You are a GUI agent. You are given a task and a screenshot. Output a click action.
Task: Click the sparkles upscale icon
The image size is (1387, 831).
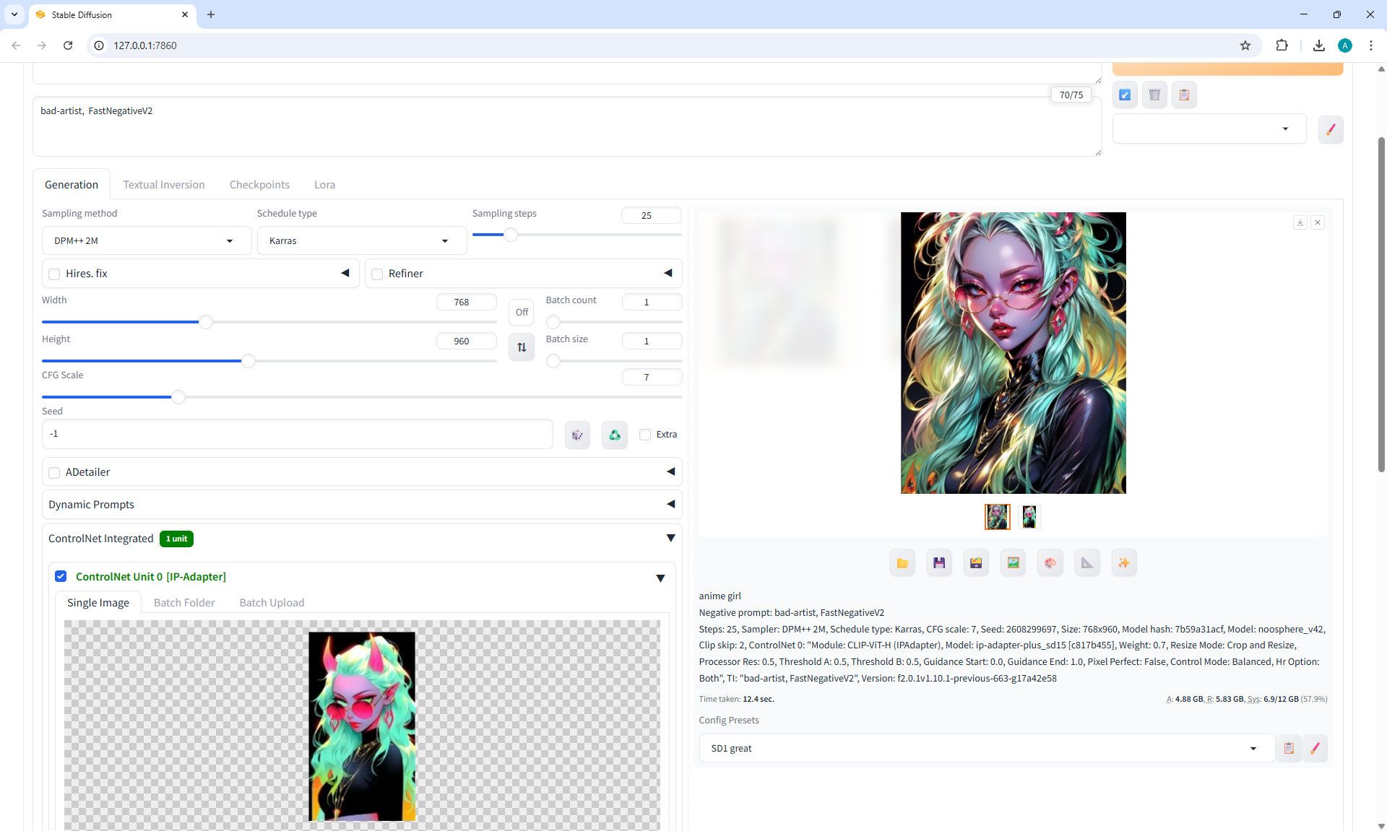click(x=1123, y=563)
